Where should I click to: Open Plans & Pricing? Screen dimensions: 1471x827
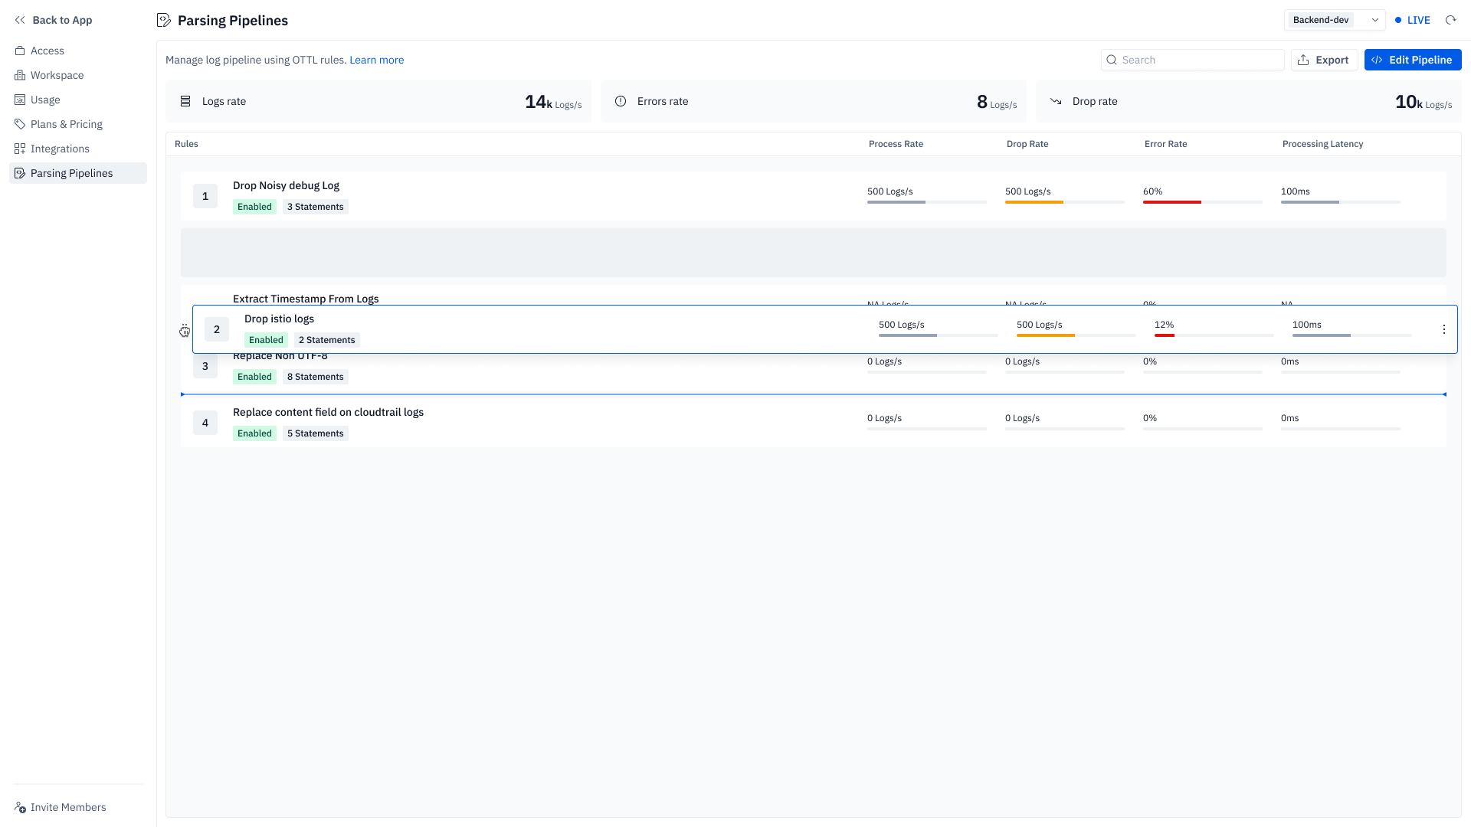[x=78, y=124]
